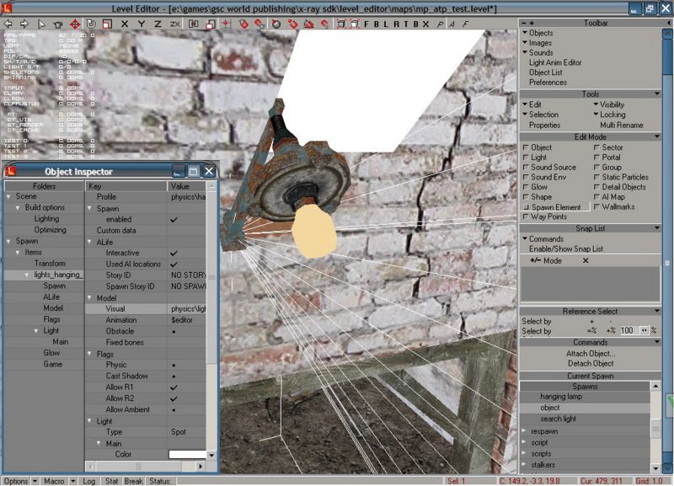Screen dimensions: 674x486
Task: Click the Detach Object command
Action: click(591, 363)
